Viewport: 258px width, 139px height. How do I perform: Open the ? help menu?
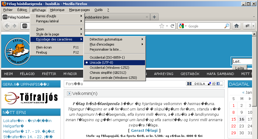pyautogui.click(x=108, y=10)
